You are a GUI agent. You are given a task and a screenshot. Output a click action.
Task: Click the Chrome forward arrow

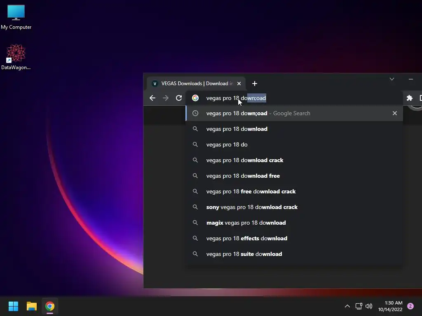point(166,98)
